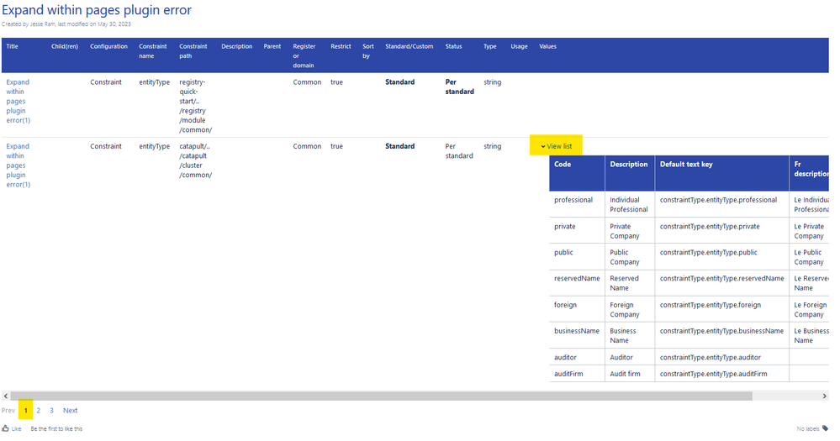Click the Standard/Custom column header
Screen dimensions: 840x441
point(409,46)
